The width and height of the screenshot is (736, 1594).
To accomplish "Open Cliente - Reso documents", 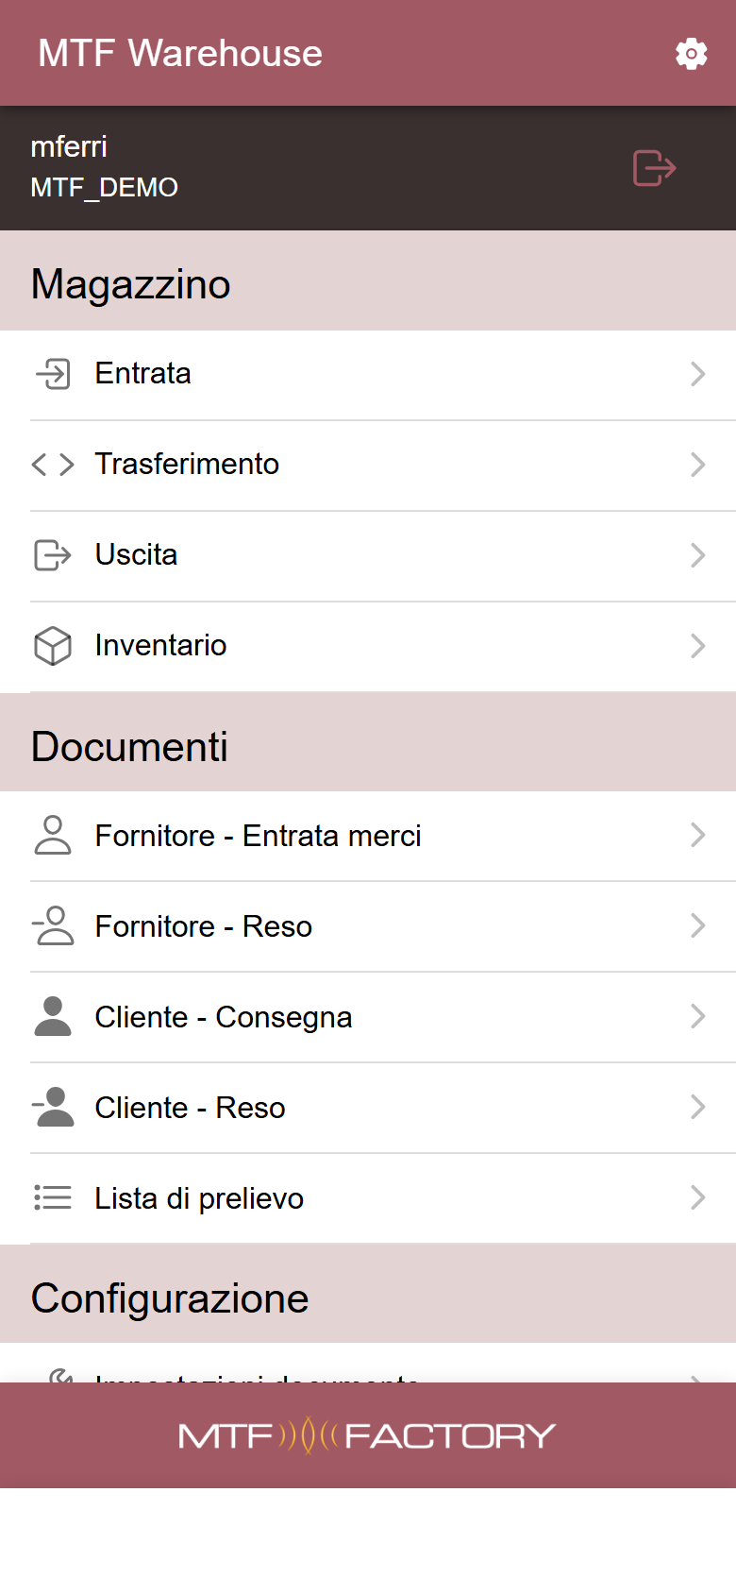I will [368, 1108].
